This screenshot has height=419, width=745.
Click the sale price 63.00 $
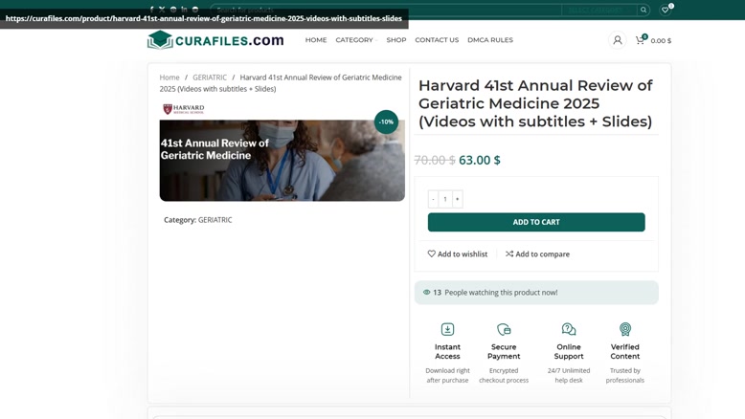(x=480, y=160)
